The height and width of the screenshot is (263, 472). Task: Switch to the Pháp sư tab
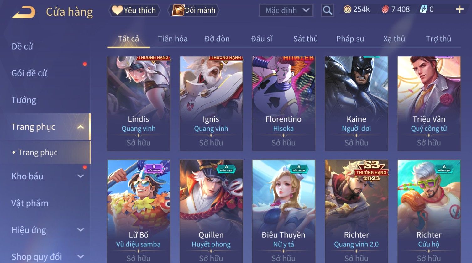[350, 39]
